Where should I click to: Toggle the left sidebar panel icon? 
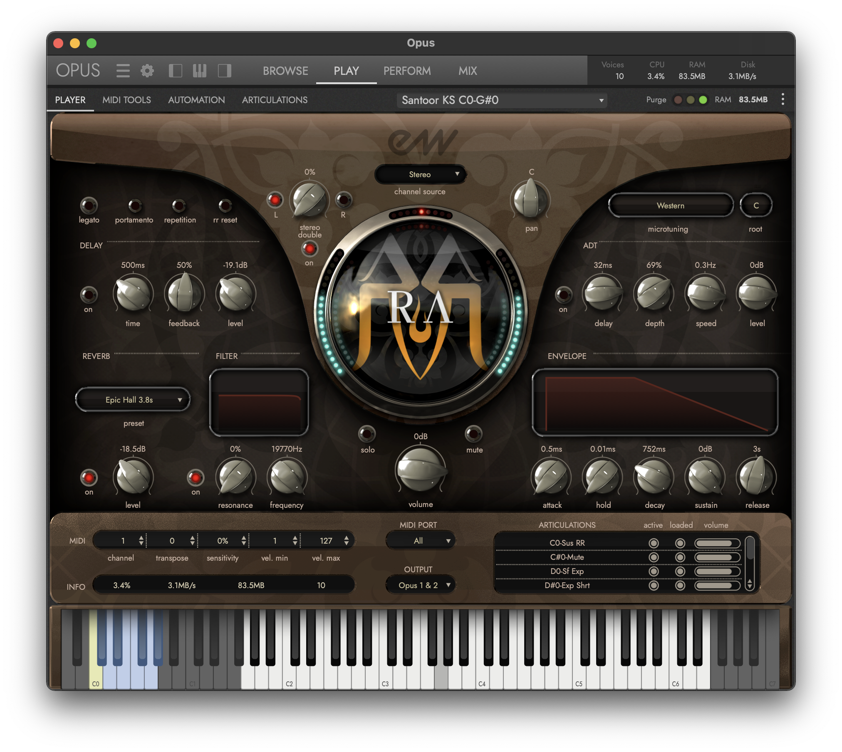[x=175, y=71]
